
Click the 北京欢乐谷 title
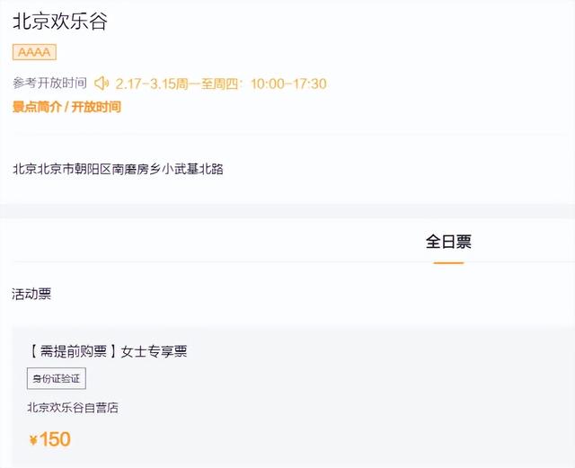click(60, 21)
